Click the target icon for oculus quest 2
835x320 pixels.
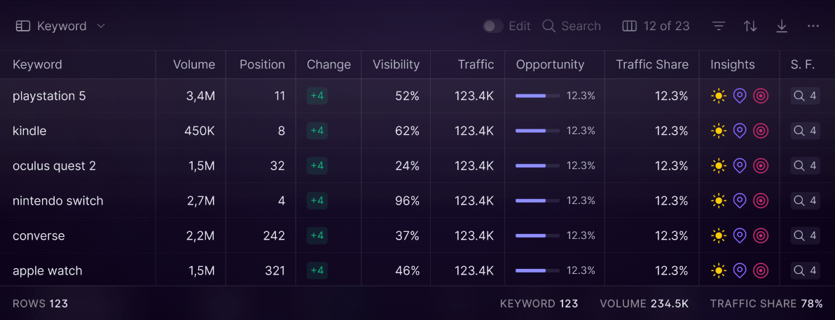pos(761,166)
